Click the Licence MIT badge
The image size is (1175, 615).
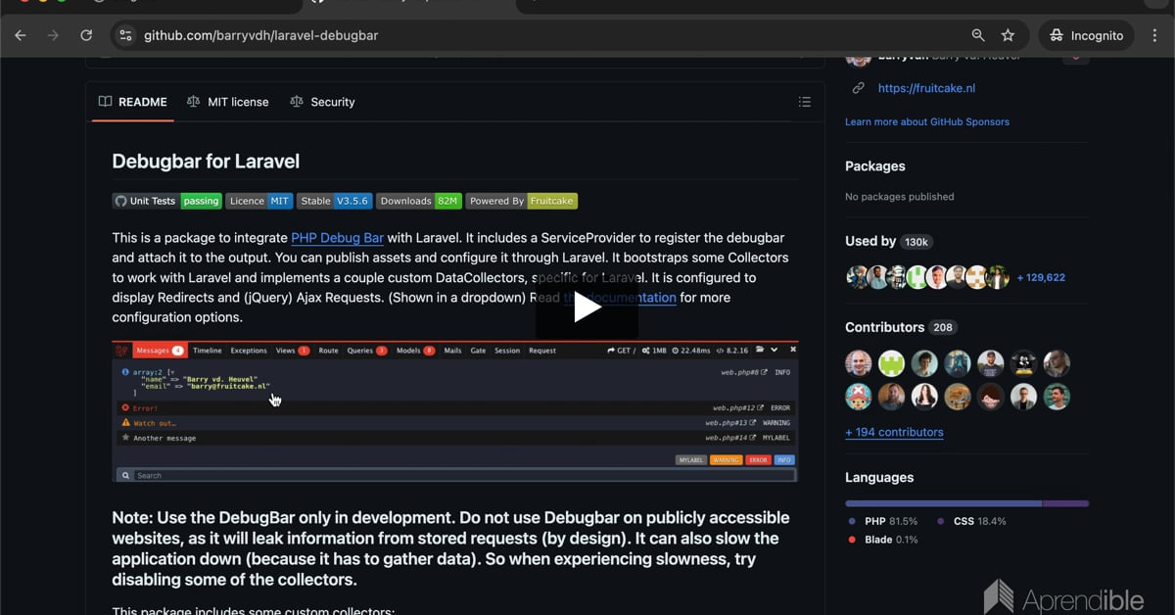click(x=259, y=201)
